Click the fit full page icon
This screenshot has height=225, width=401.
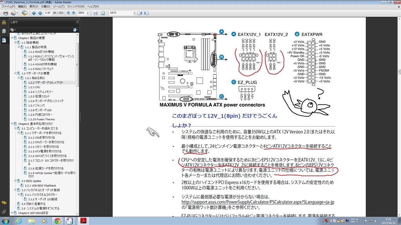pos(103,13)
